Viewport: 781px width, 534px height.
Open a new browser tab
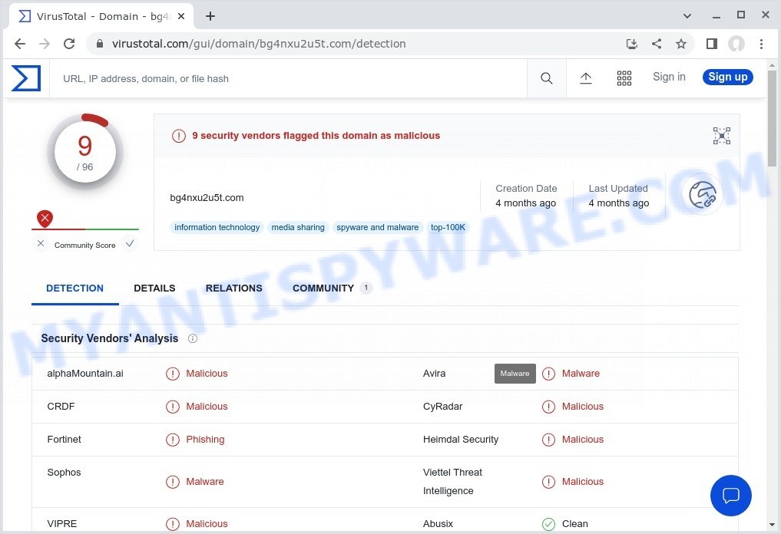click(x=210, y=16)
